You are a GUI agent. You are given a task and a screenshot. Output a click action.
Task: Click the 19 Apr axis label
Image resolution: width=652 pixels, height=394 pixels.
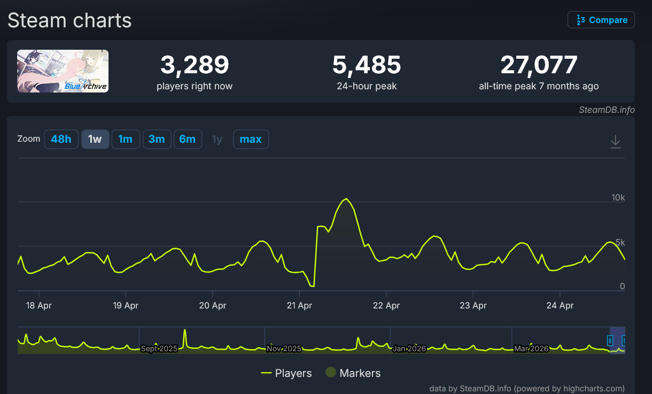126,306
